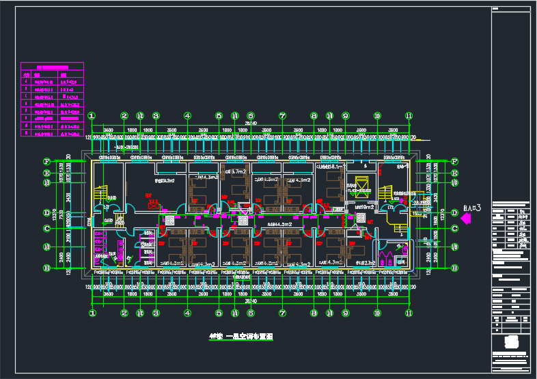Click axis bubble B on the right side
This screenshot has height=379, width=537.
pos(454,268)
